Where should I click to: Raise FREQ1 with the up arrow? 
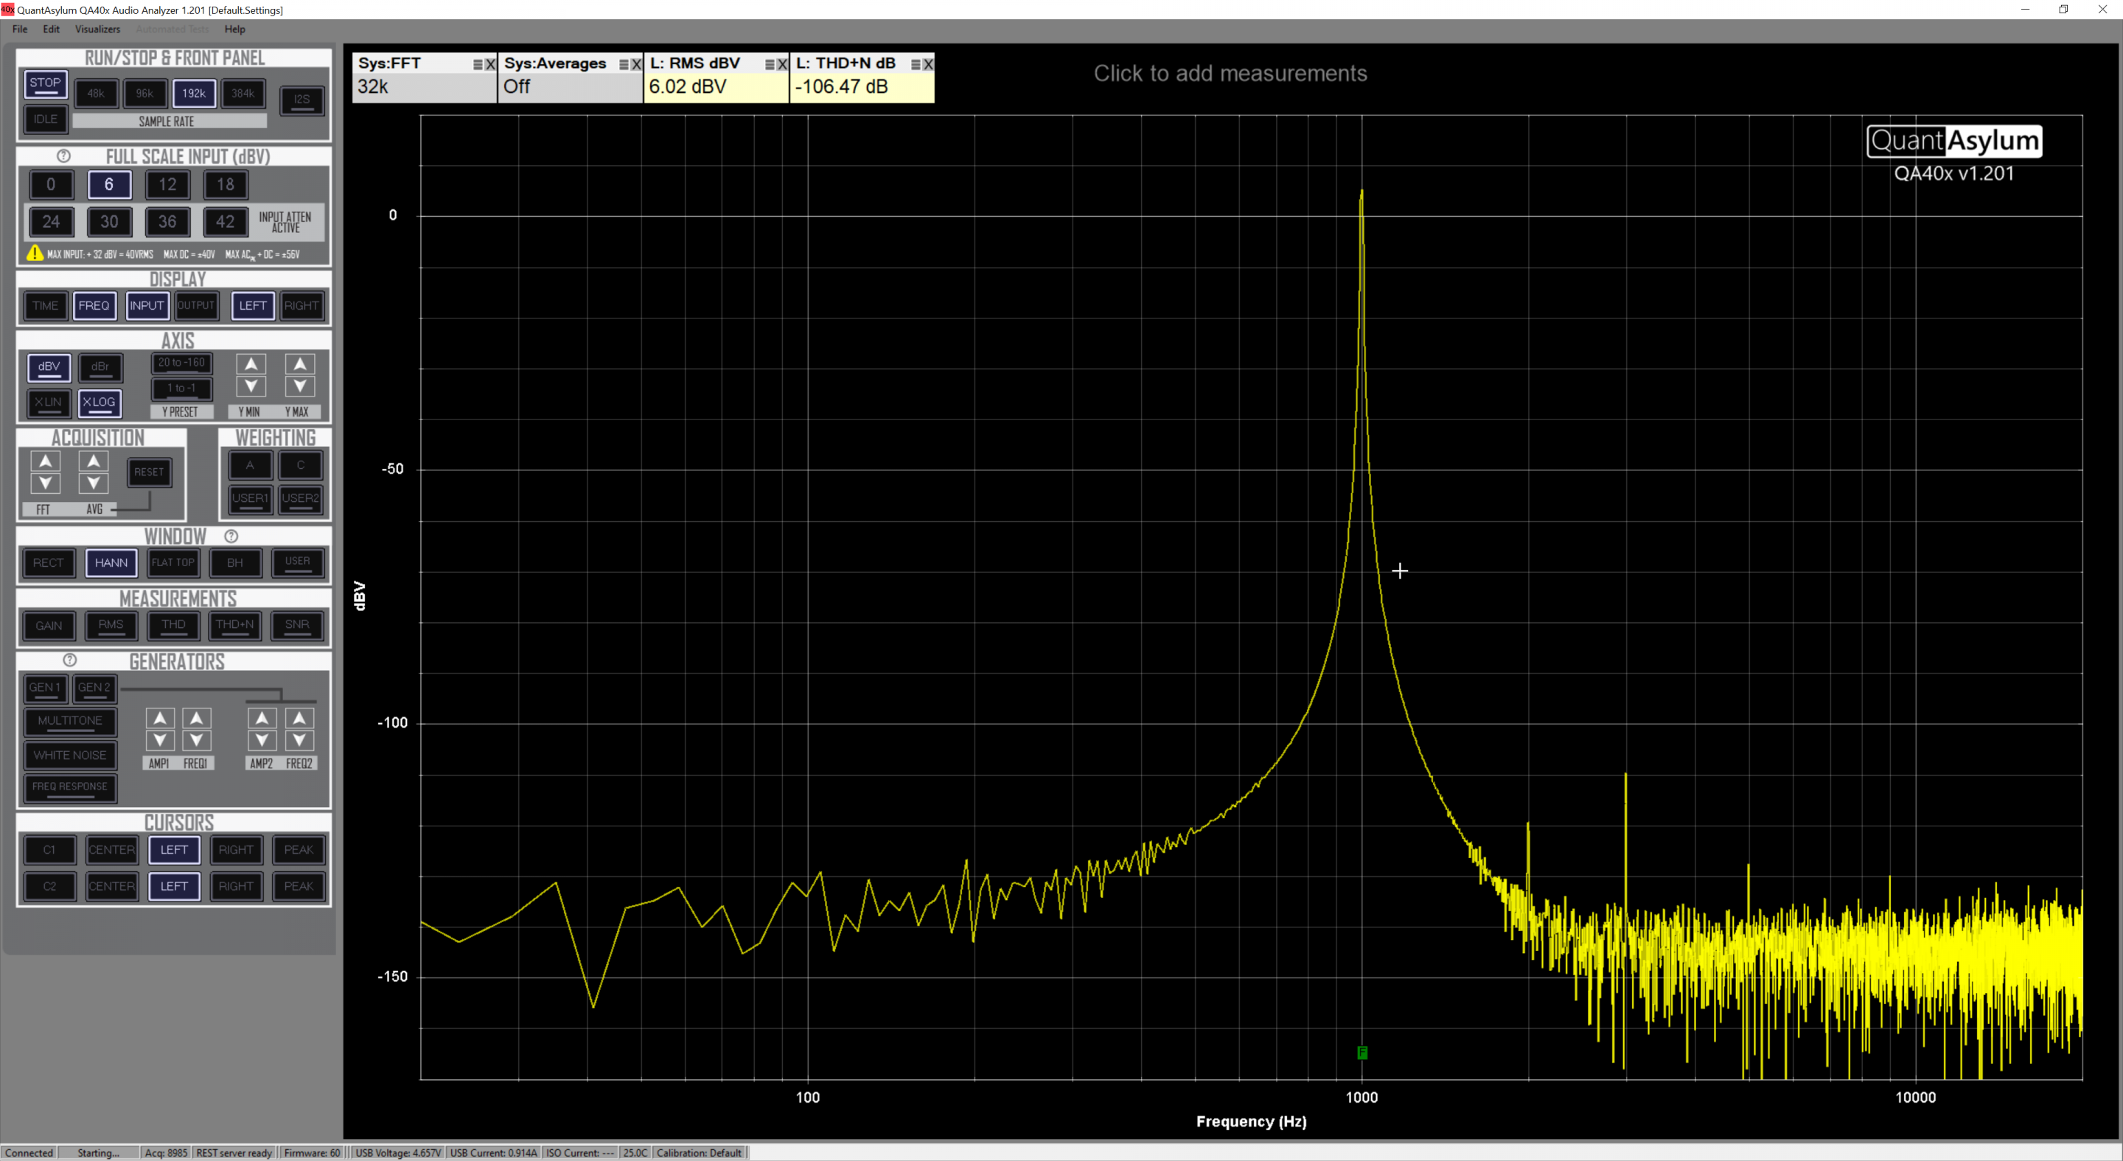tap(196, 718)
